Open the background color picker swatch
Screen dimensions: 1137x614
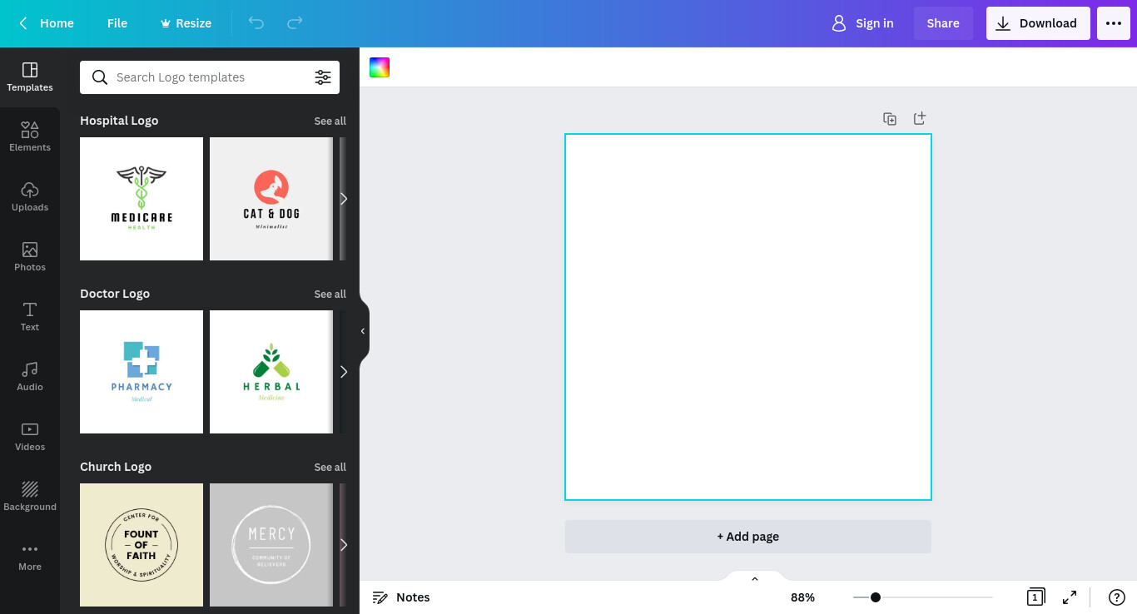tap(380, 67)
